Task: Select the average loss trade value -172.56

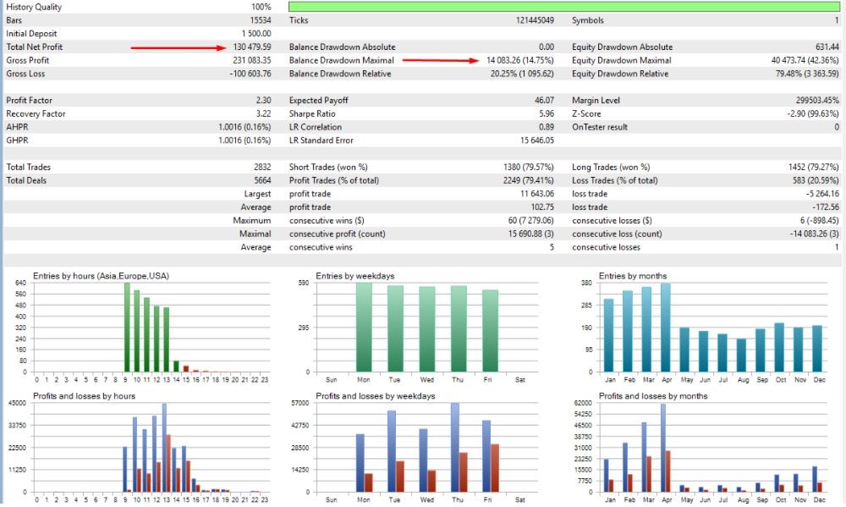Action: [826, 207]
